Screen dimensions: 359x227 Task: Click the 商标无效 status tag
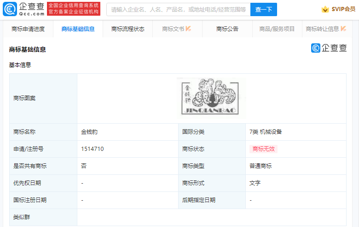(263, 149)
